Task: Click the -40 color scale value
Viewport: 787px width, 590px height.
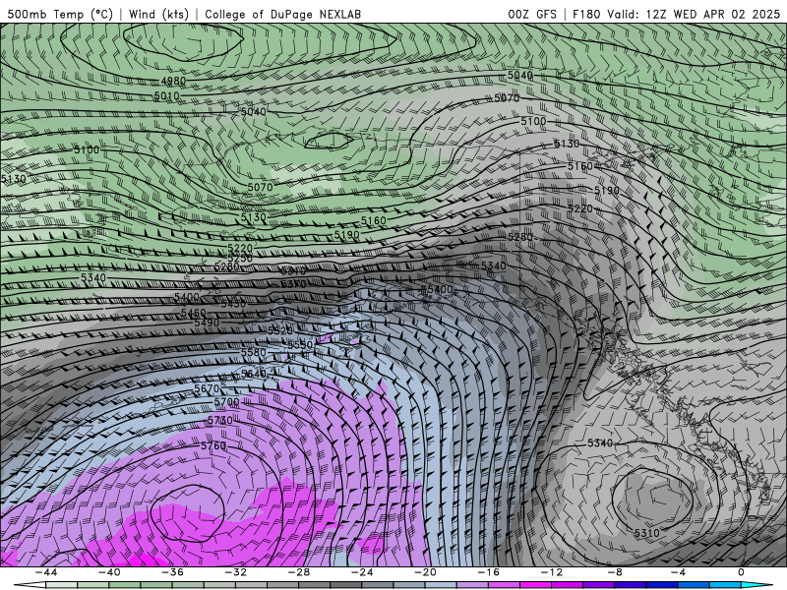Action: click(109, 572)
